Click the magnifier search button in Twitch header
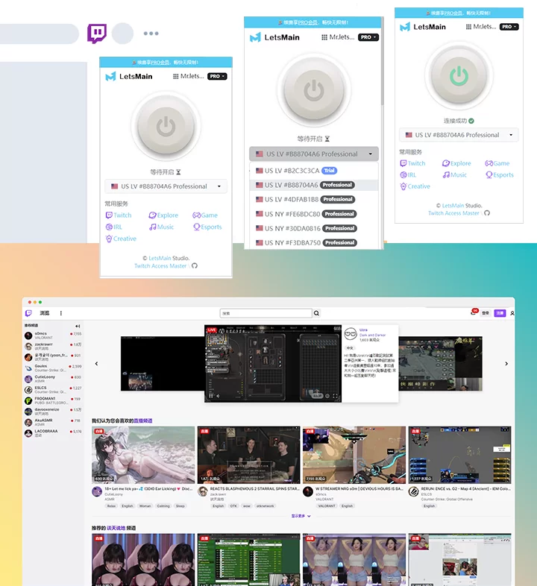Image resolution: width=537 pixels, height=586 pixels. point(316,313)
